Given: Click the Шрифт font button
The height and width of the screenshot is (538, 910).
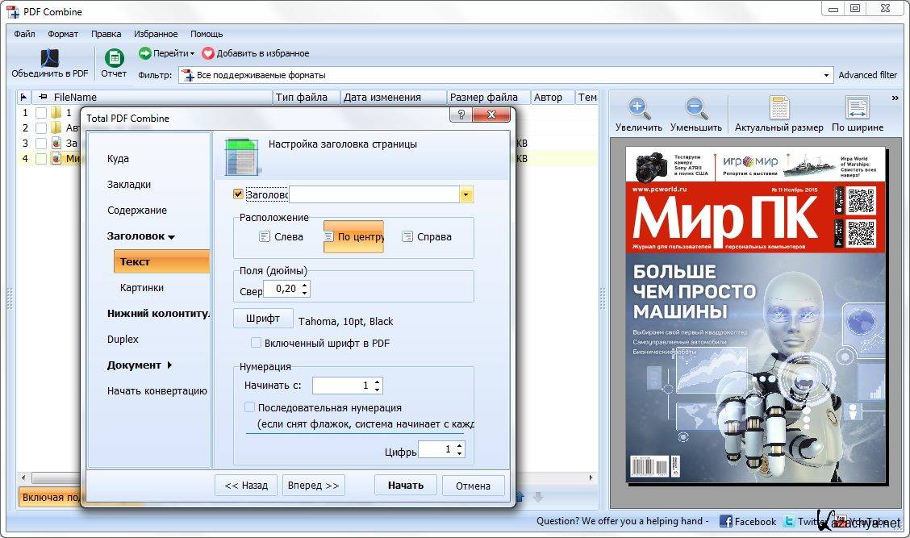Looking at the screenshot, I should (x=263, y=319).
